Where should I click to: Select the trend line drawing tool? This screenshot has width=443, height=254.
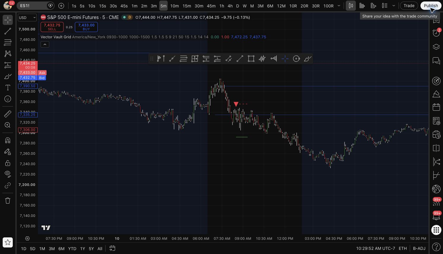tap(8, 31)
